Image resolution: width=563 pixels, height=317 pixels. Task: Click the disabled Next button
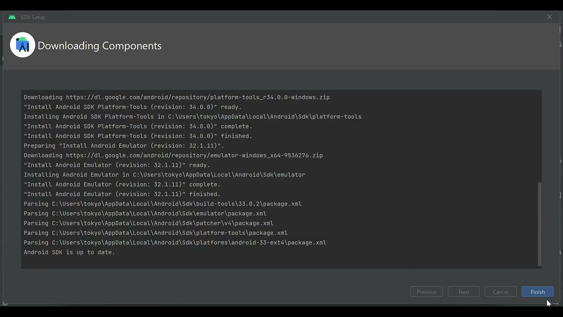(464, 292)
